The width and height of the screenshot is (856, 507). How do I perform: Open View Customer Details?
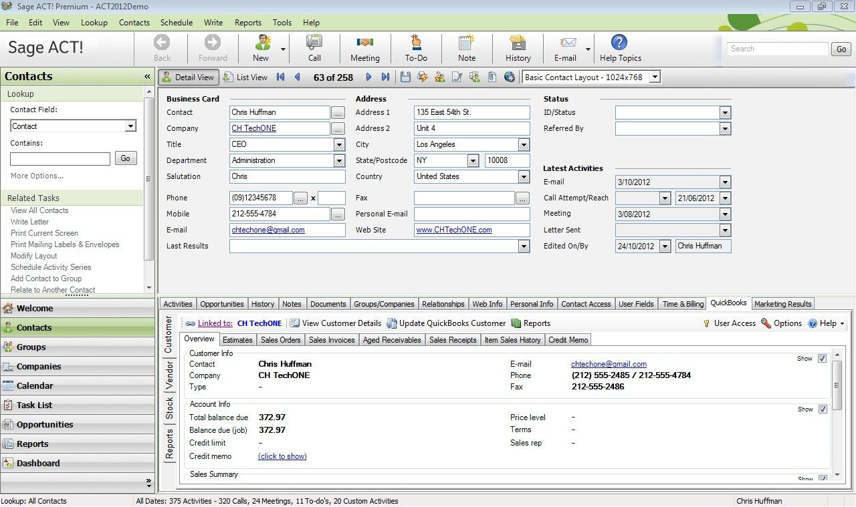336,323
